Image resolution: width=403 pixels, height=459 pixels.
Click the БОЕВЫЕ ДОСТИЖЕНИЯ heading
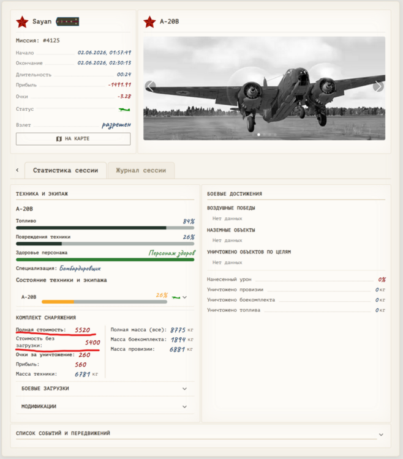(x=235, y=194)
